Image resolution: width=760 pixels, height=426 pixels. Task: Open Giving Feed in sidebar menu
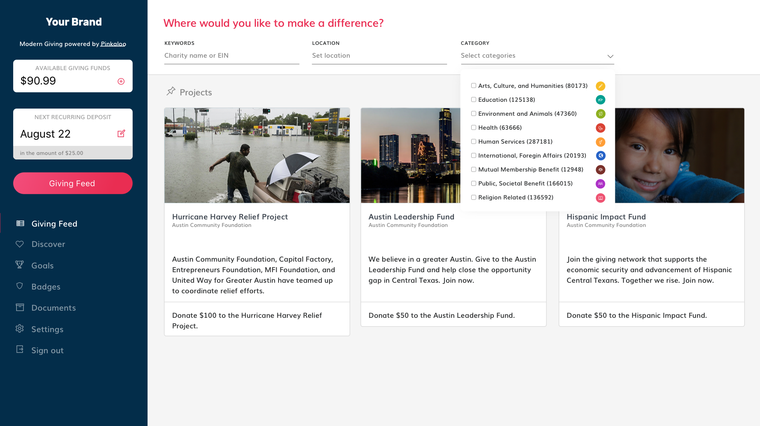pyautogui.click(x=54, y=224)
